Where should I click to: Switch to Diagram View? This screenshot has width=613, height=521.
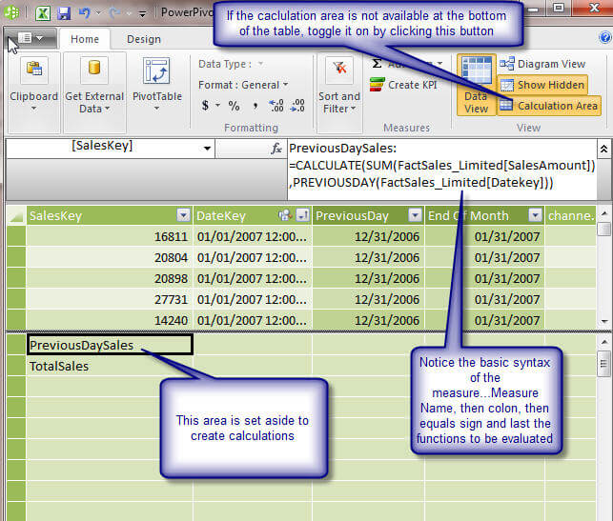click(x=543, y=64)
